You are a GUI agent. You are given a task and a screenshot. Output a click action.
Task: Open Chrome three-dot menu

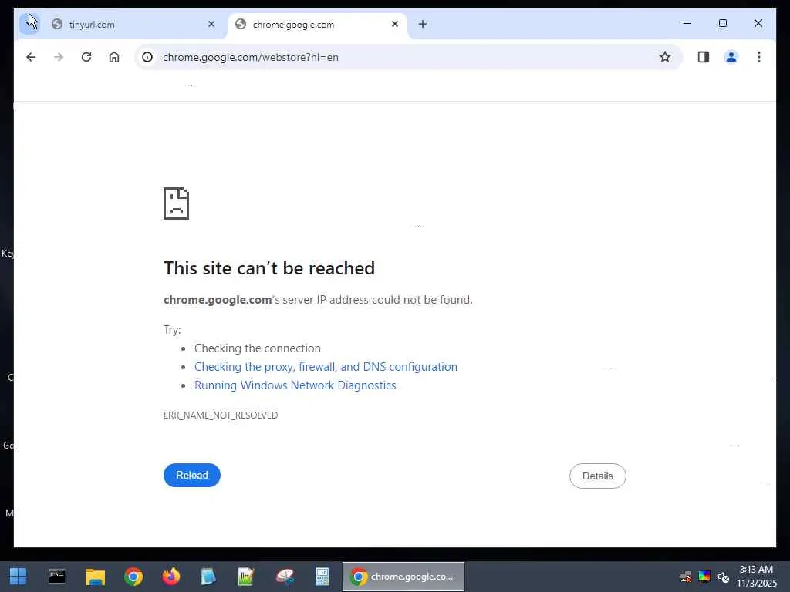[759, 57]
